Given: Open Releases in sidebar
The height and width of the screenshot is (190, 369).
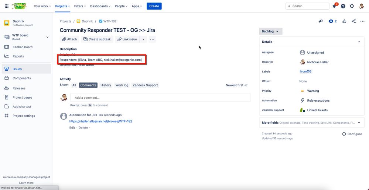Looking at the screenshot, I should click(x=26, y=88).
